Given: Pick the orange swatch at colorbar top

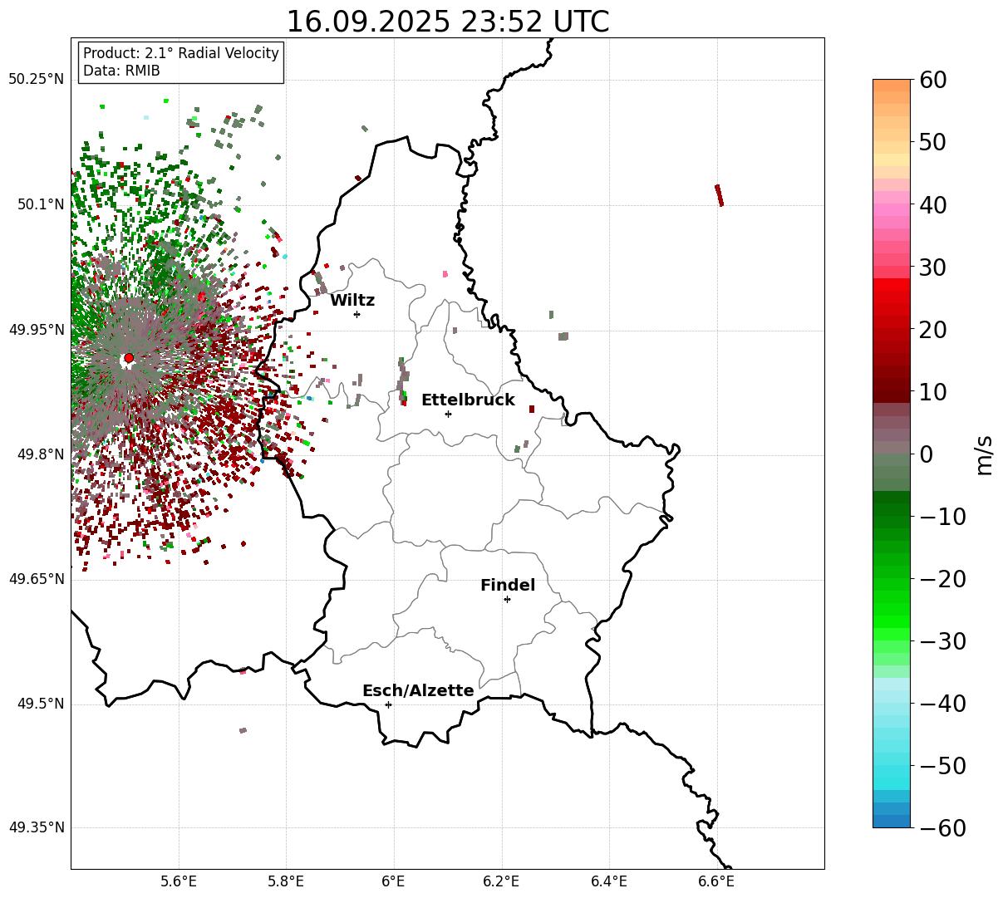Looking at the screenshot, I should (892, 86).
